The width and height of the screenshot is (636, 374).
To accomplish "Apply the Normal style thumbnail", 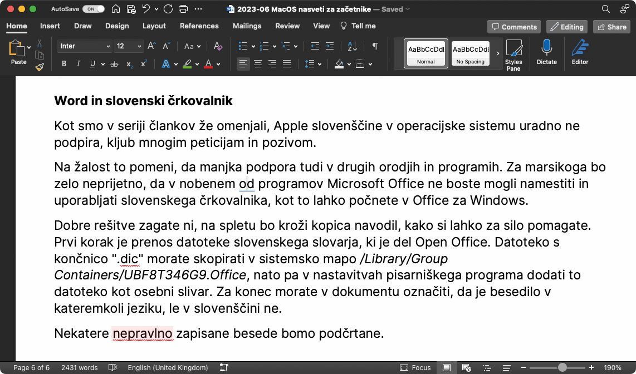I will (426, 53).
